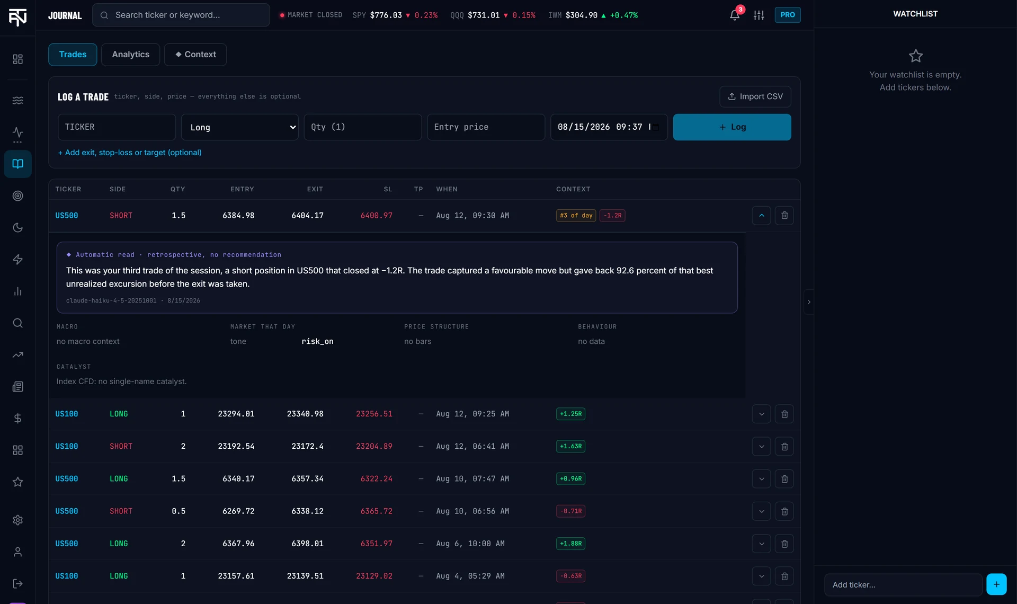
Task: Open the trending arrow icon in sidebar
Action: tap(17, 355)
